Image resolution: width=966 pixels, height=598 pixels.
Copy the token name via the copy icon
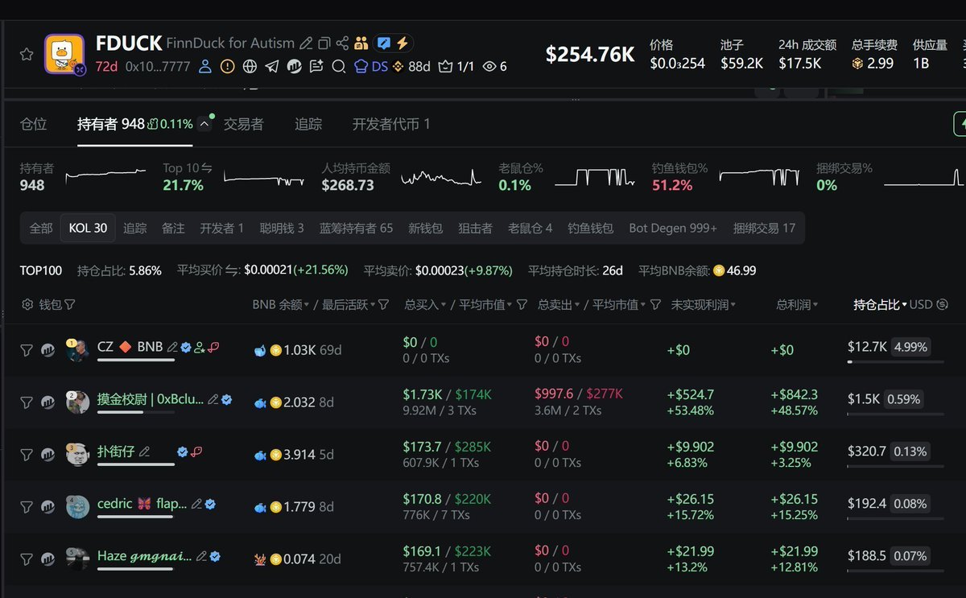coord(324,43)
